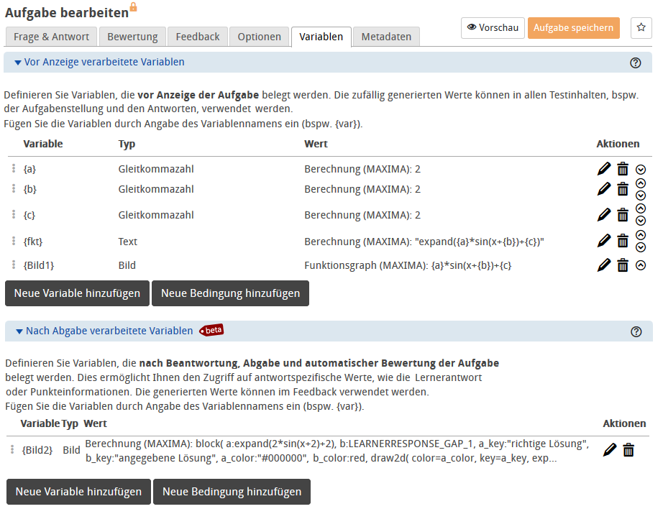Image resolution: width=663 pixels, height=509 pixels.
Task: Edit the {fkt} text variable
Action: click(604, 241)
